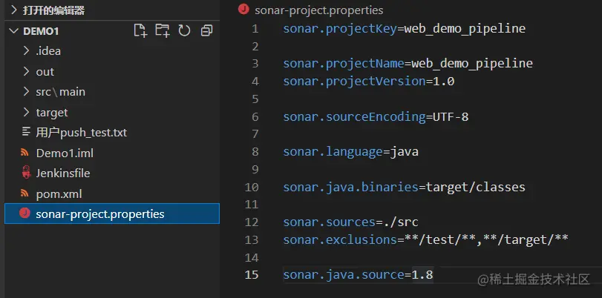Click the New Folder icon in DEMO1 header
602x298 pixels.
click(163, 30)
